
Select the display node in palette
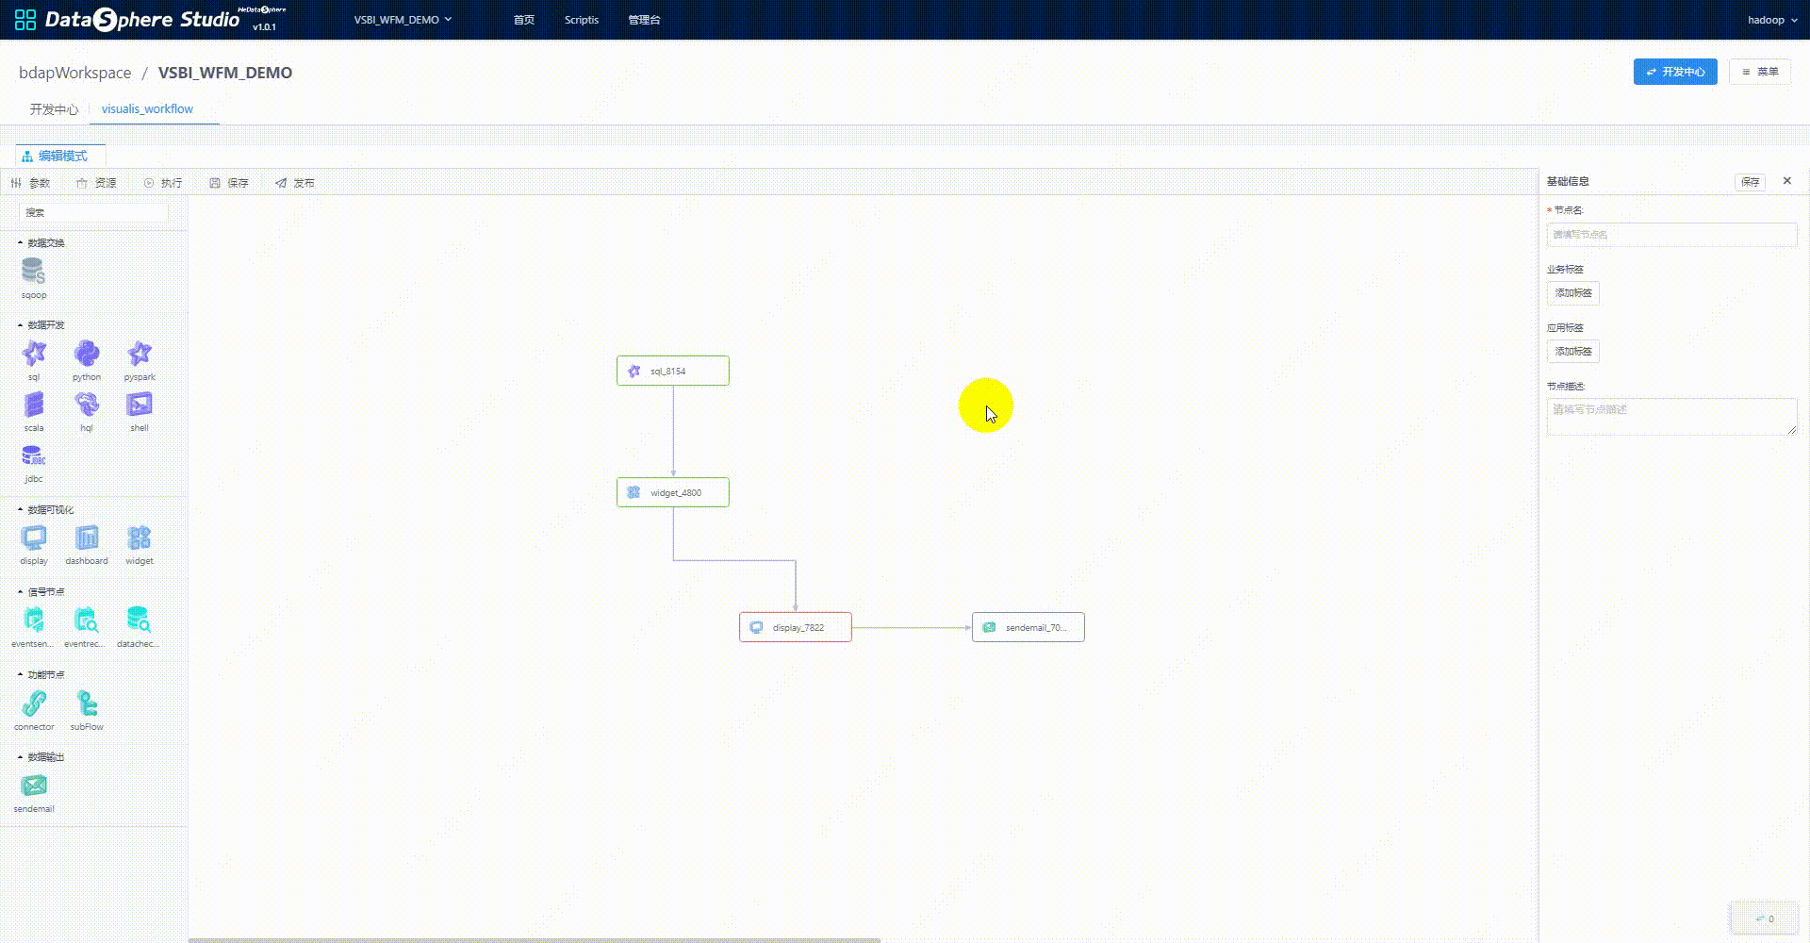tap(34, 538)
